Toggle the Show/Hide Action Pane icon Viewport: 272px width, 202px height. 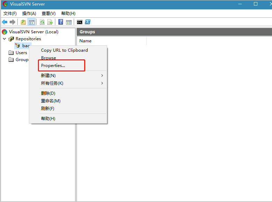click(x=69, y=22)
